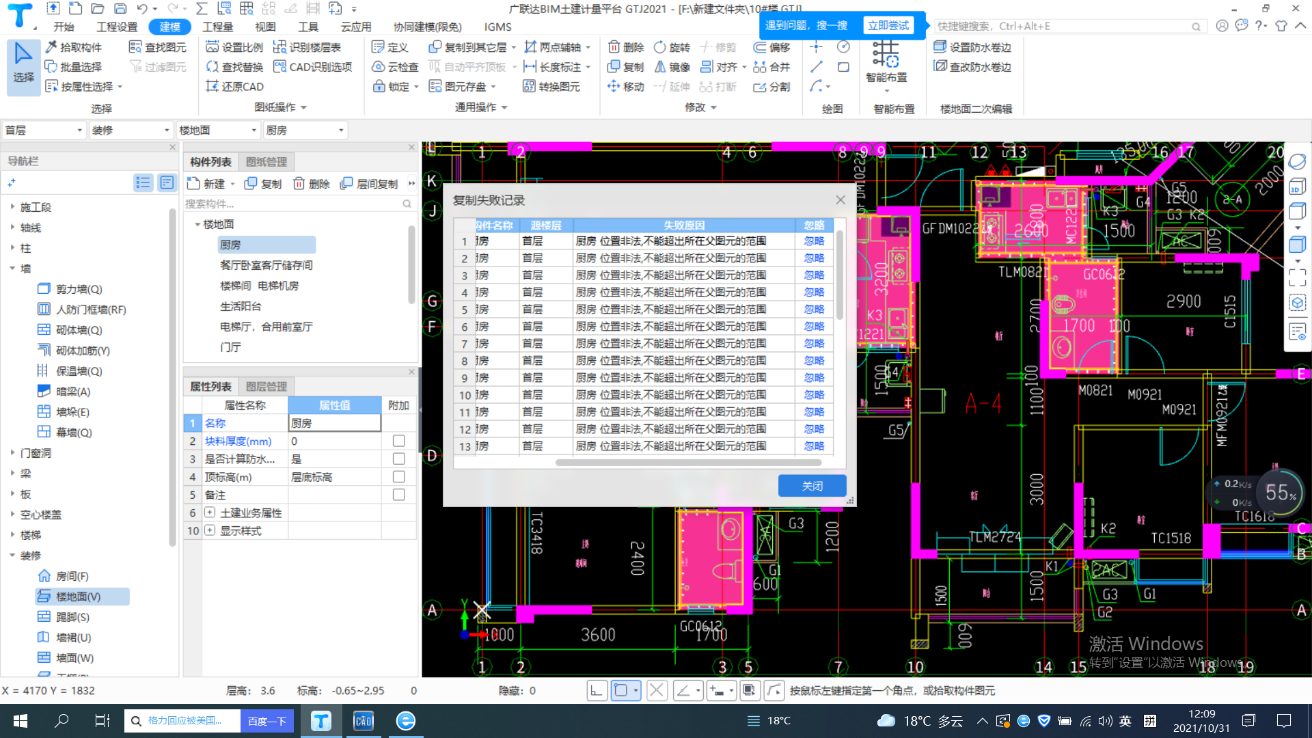The height and width of the screenshot is (738, 1312).
Task: Click 忽略 link for failure row 7
Action: click(814, 344)
